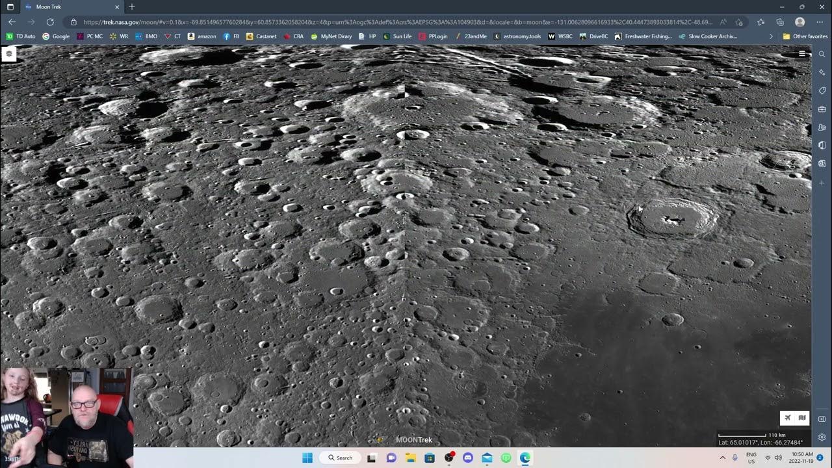Expand the bookmarks overflow chevron

pos(771,36)
